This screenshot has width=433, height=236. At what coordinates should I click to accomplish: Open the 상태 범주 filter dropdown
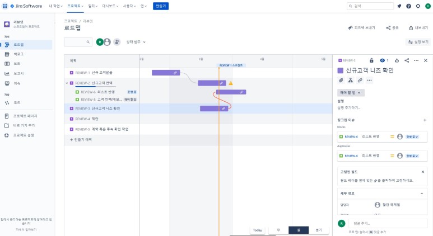click(x=136, y=42)
